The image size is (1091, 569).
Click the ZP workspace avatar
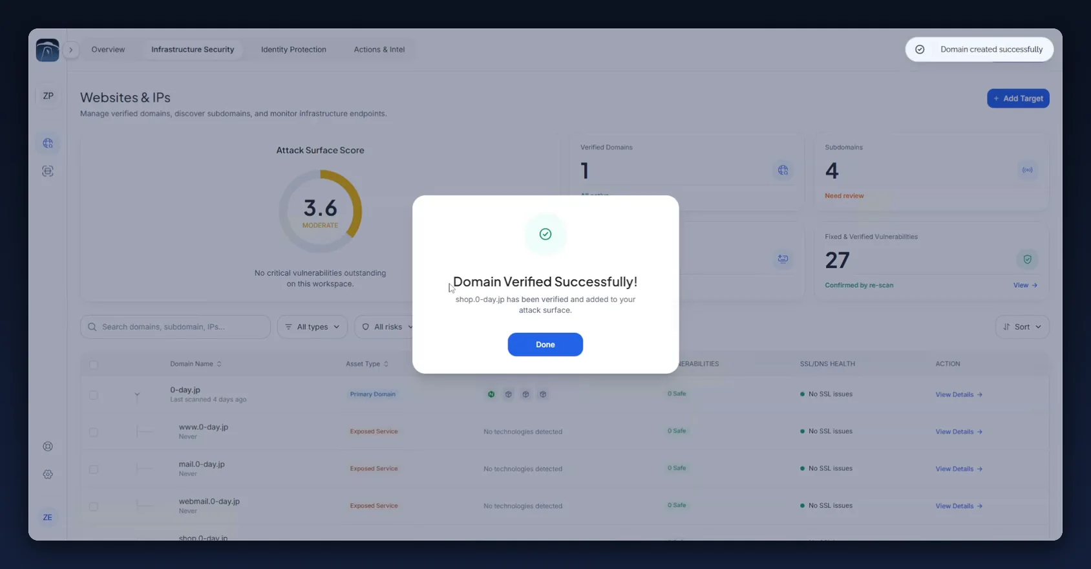click(48, 96)
